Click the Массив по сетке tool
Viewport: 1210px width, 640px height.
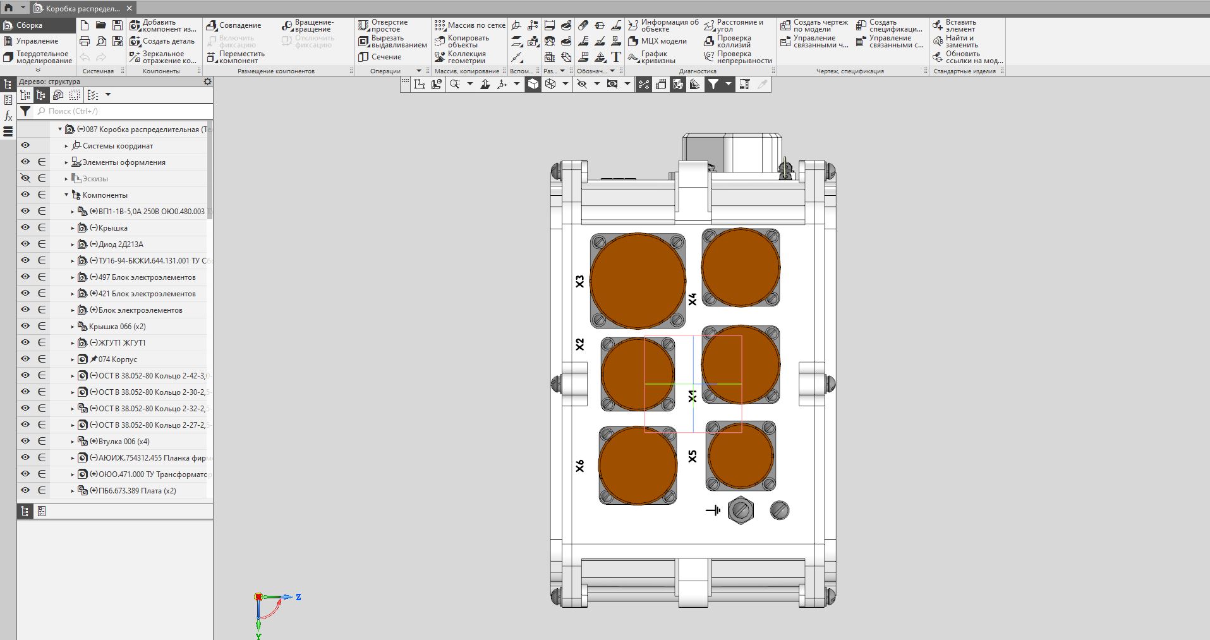(469, 25)
